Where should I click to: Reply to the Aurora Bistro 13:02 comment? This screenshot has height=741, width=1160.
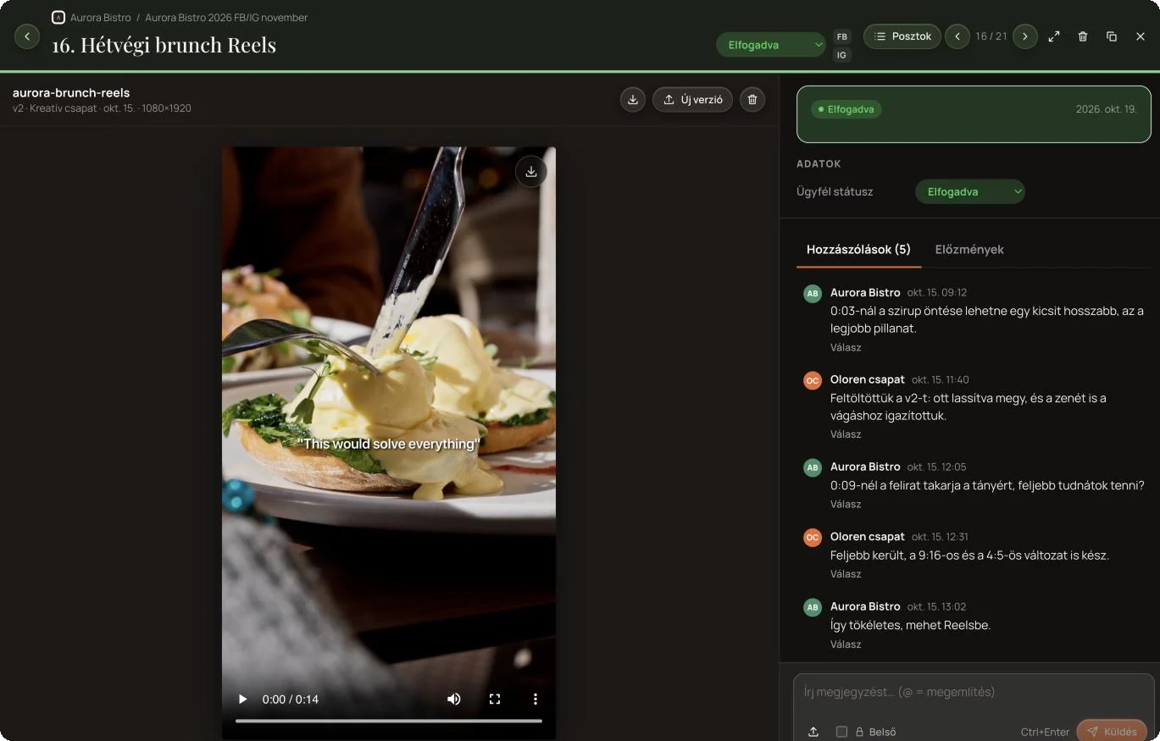tap(846, 644)
